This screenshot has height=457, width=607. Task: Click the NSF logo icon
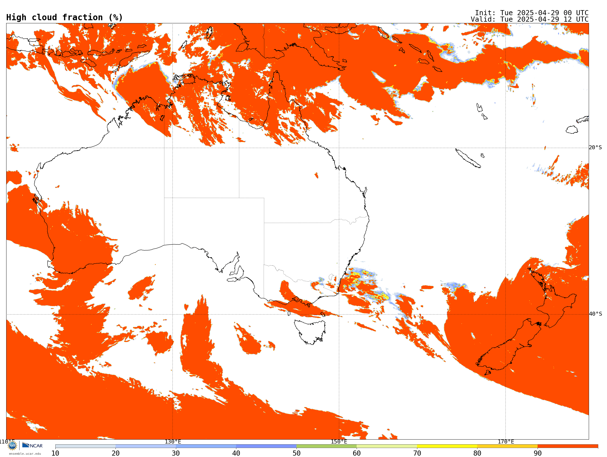(x=12, y=445)
